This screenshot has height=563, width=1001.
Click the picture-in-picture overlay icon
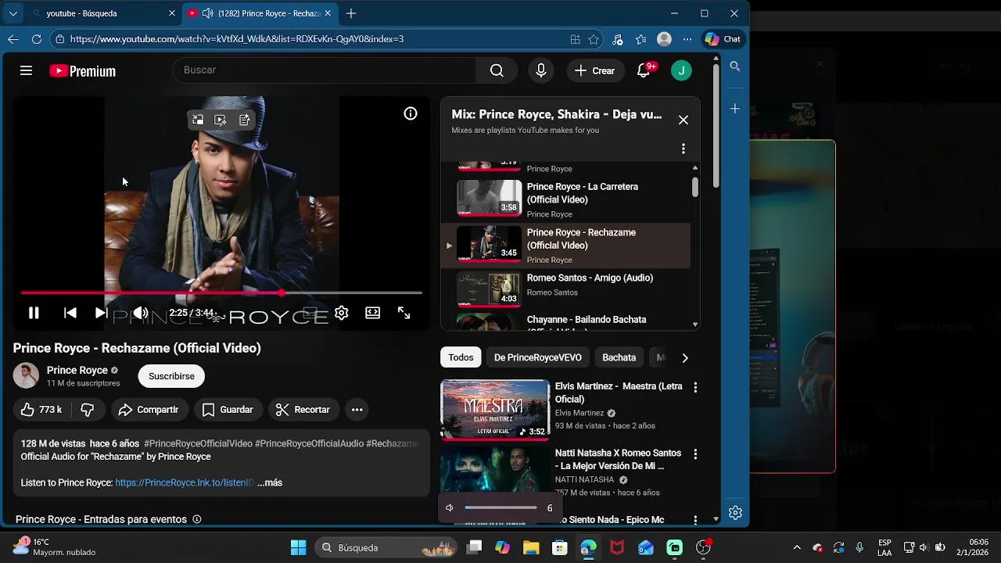[x=198, y=120]
